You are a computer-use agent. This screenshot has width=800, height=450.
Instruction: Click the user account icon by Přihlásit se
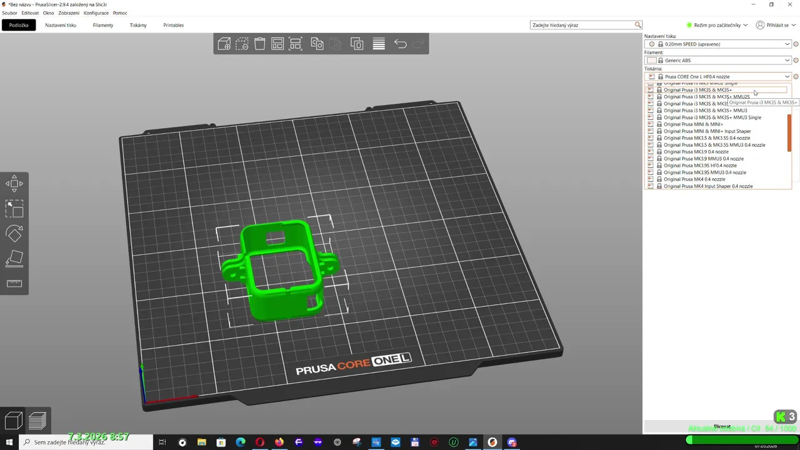tap(760, 25)
